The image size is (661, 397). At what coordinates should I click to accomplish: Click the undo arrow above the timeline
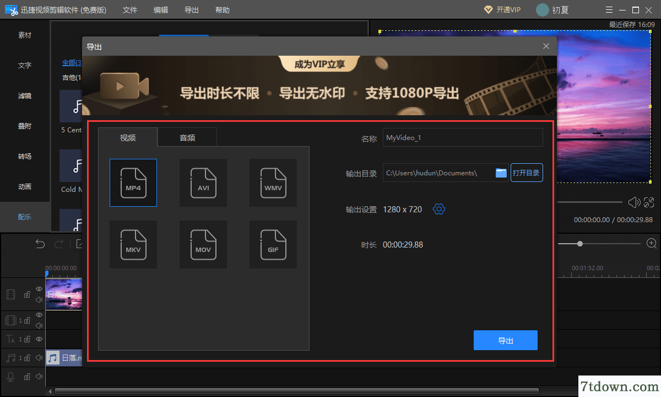click(x=40, y=244)
